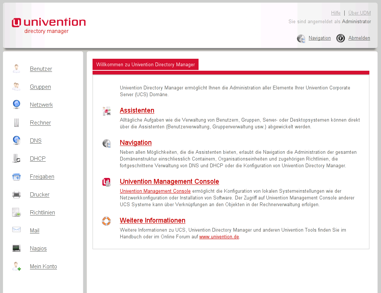Click the Nagios monitor icon
Image resolution: width=381 pixels, height=293 pixels.
tap(16, 248)
